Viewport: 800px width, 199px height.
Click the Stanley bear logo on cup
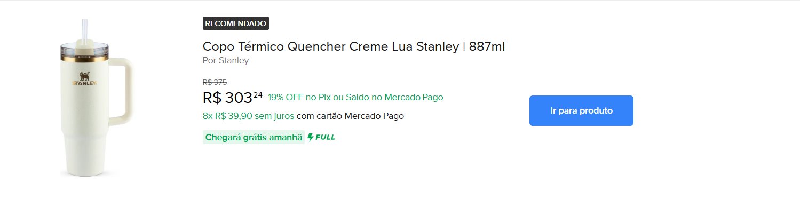coord(85,76)
